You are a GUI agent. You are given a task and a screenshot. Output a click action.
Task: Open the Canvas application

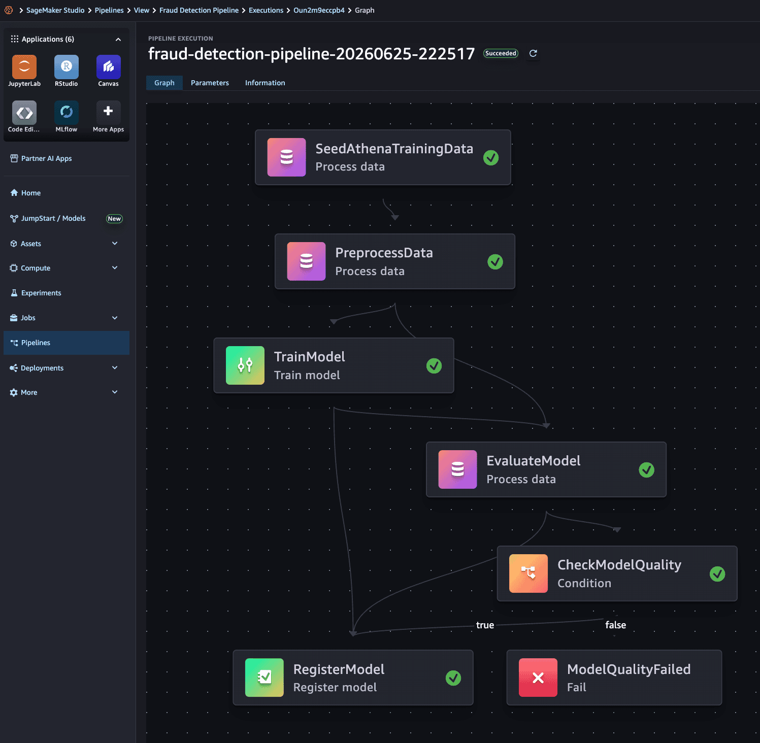(x=109, y=67)
